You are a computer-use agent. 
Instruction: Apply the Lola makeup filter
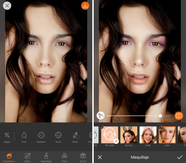point(148,135)
